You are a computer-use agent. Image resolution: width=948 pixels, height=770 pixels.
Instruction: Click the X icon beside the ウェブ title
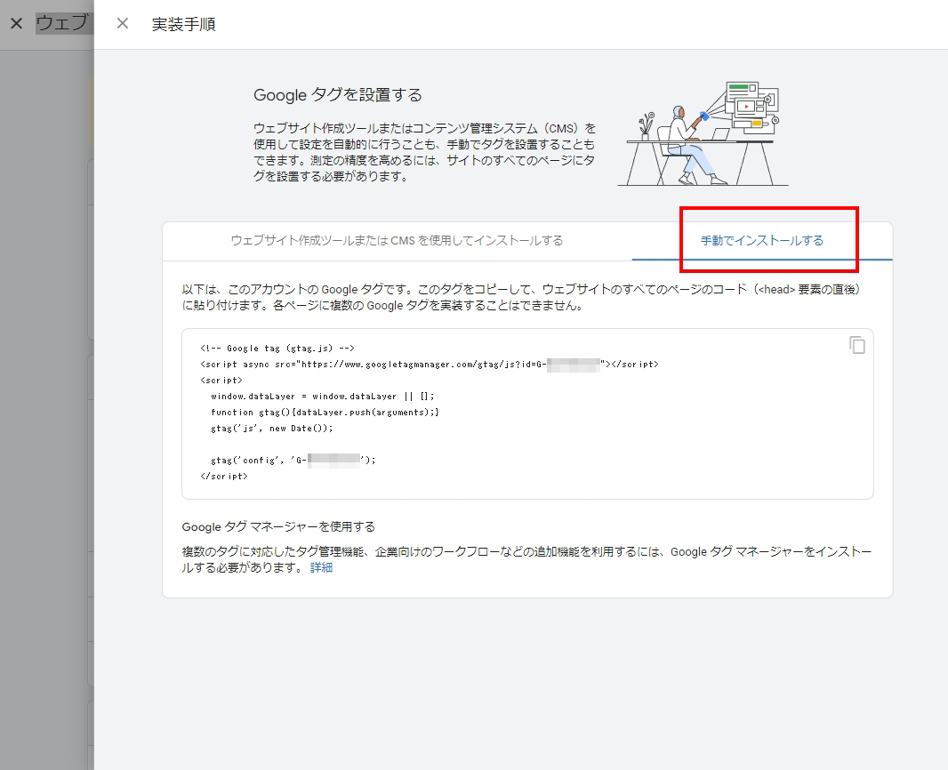pos(16,24)
